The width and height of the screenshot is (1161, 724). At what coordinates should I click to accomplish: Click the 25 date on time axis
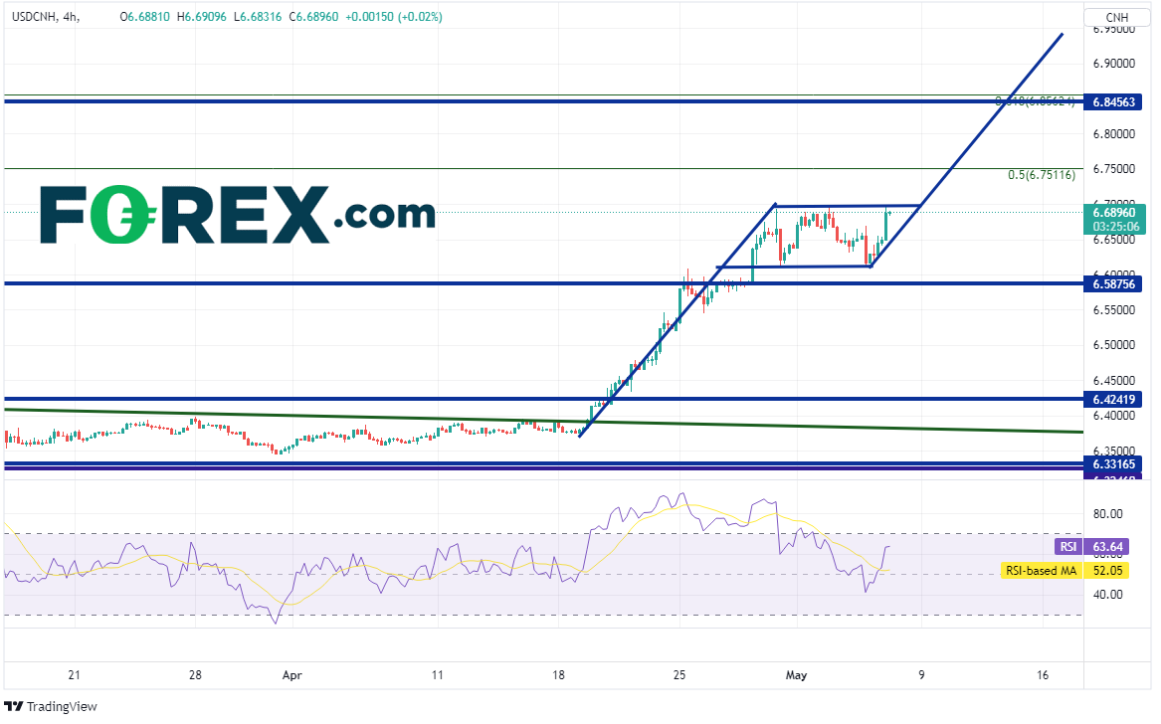tap(679, 675)
